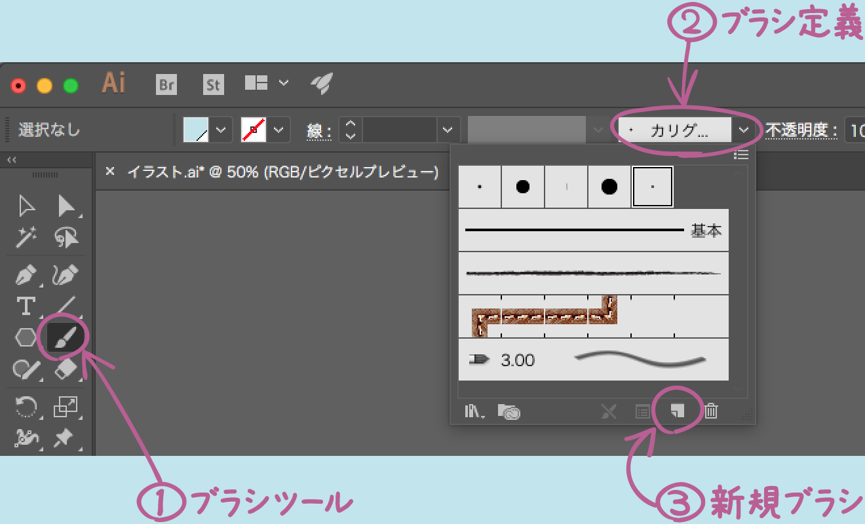This screenshot has width=865, height=524.
Task: Collapse the tools panel with double chevron
Action: [x=11, y=159]
